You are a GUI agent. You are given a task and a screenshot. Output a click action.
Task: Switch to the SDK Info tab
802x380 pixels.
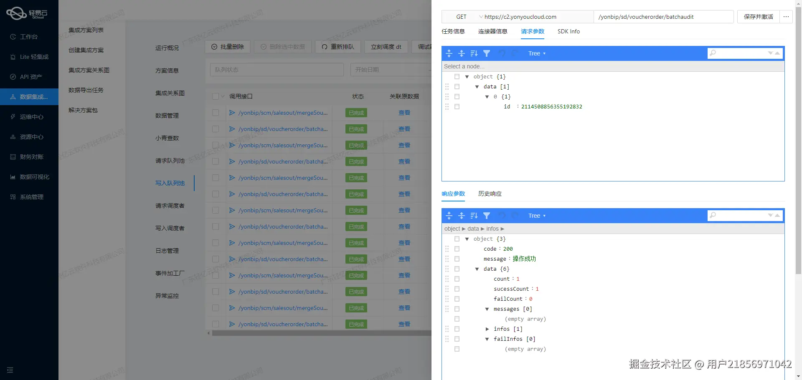coord(569,31)
